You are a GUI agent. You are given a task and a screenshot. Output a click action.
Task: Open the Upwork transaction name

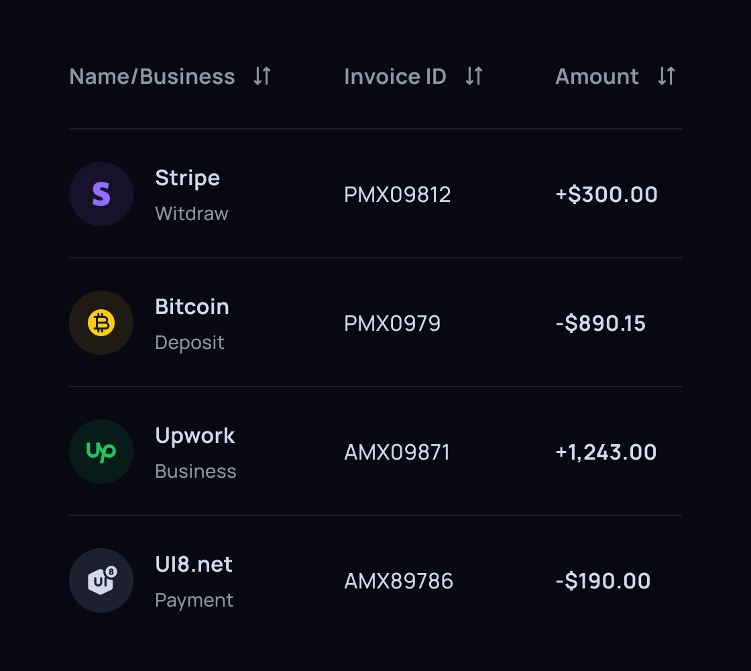195,435
